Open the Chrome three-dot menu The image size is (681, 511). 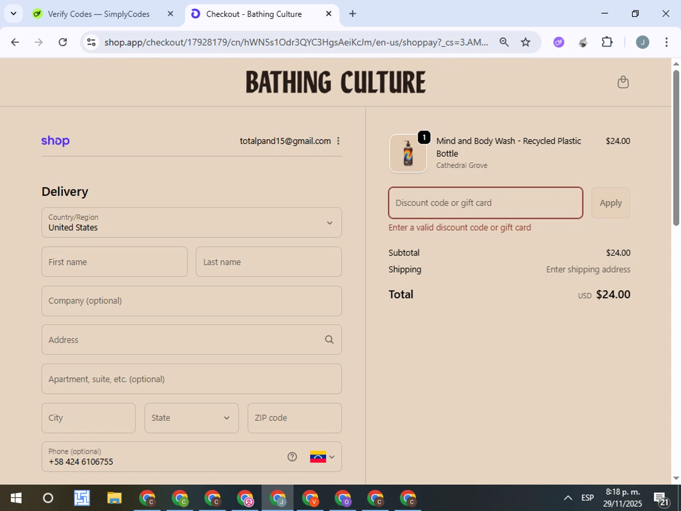coord(666,42)
